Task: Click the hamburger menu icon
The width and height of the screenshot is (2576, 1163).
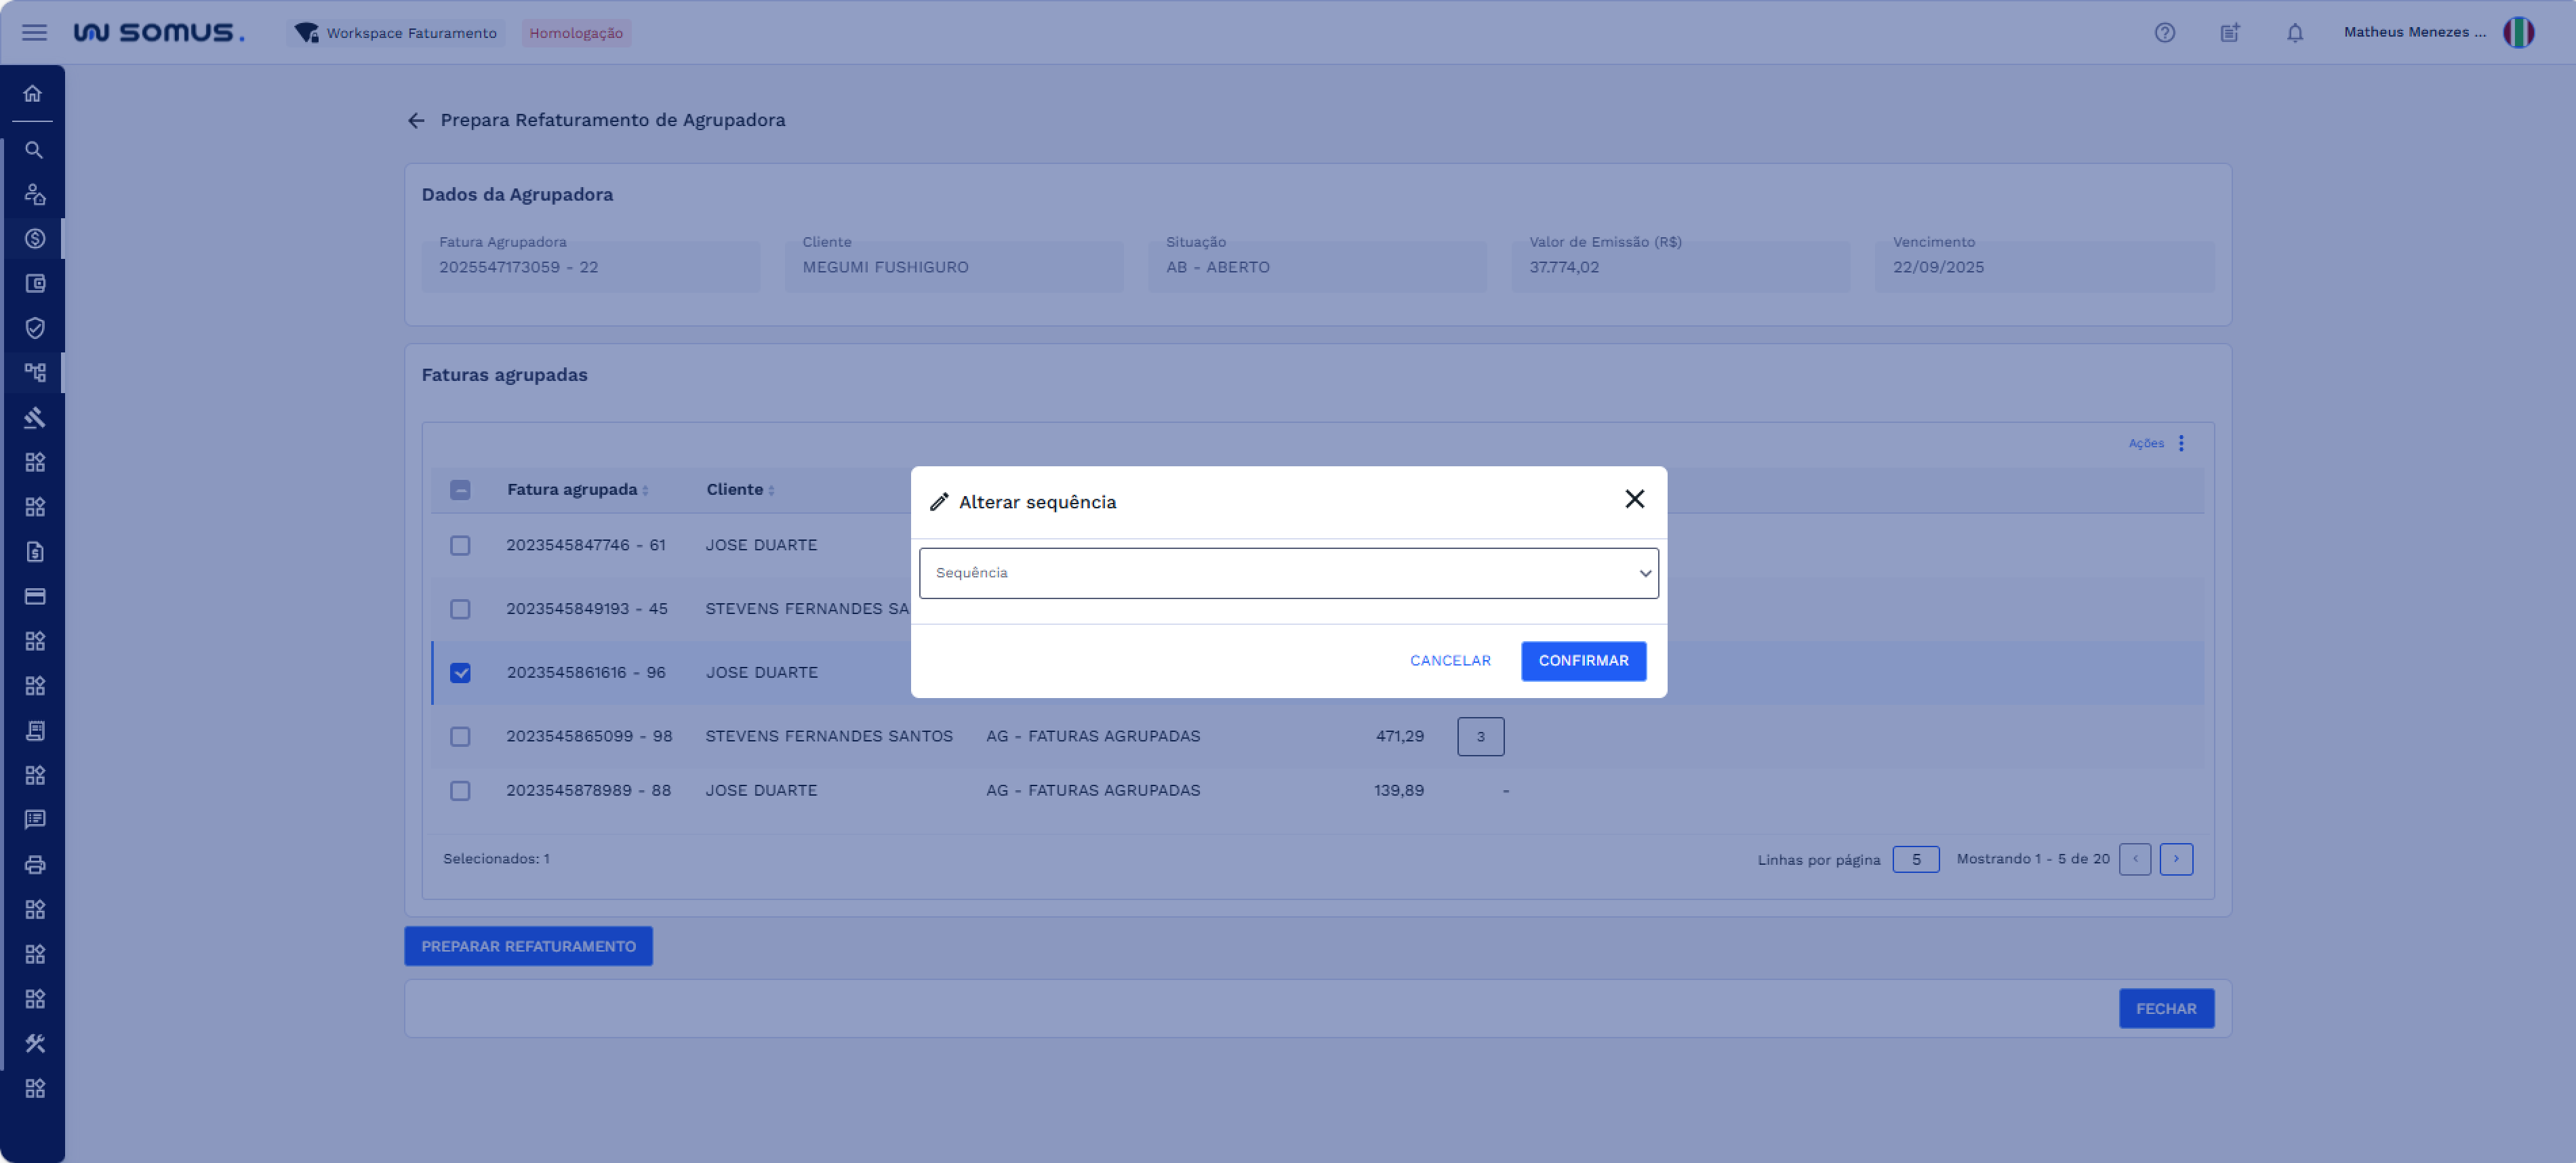Action: 34,33
